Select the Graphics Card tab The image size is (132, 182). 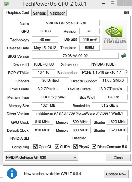18,12
